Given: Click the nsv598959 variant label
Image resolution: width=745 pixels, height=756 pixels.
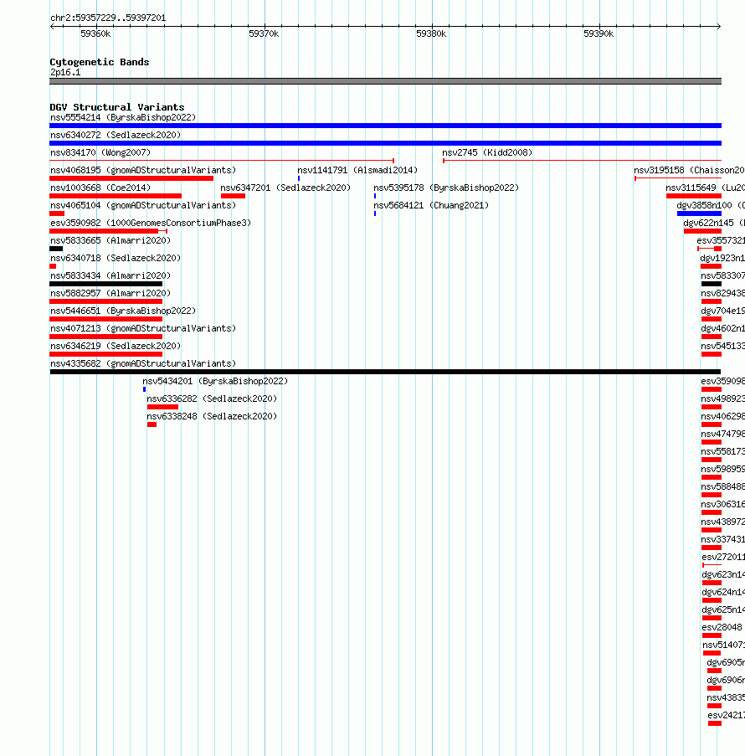Looking at the screenshot, I should [723, 469].
